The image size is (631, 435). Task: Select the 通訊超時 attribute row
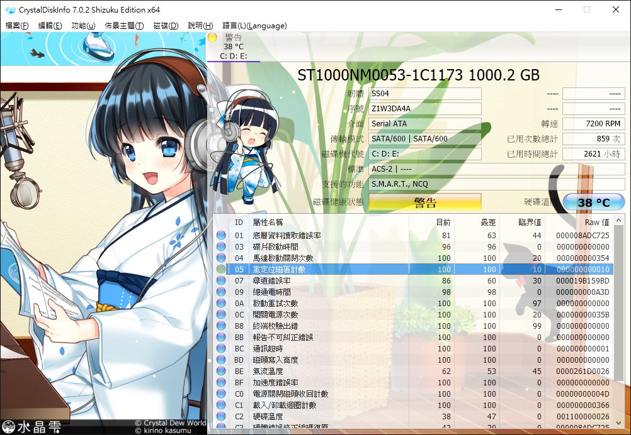click(413, 349)
